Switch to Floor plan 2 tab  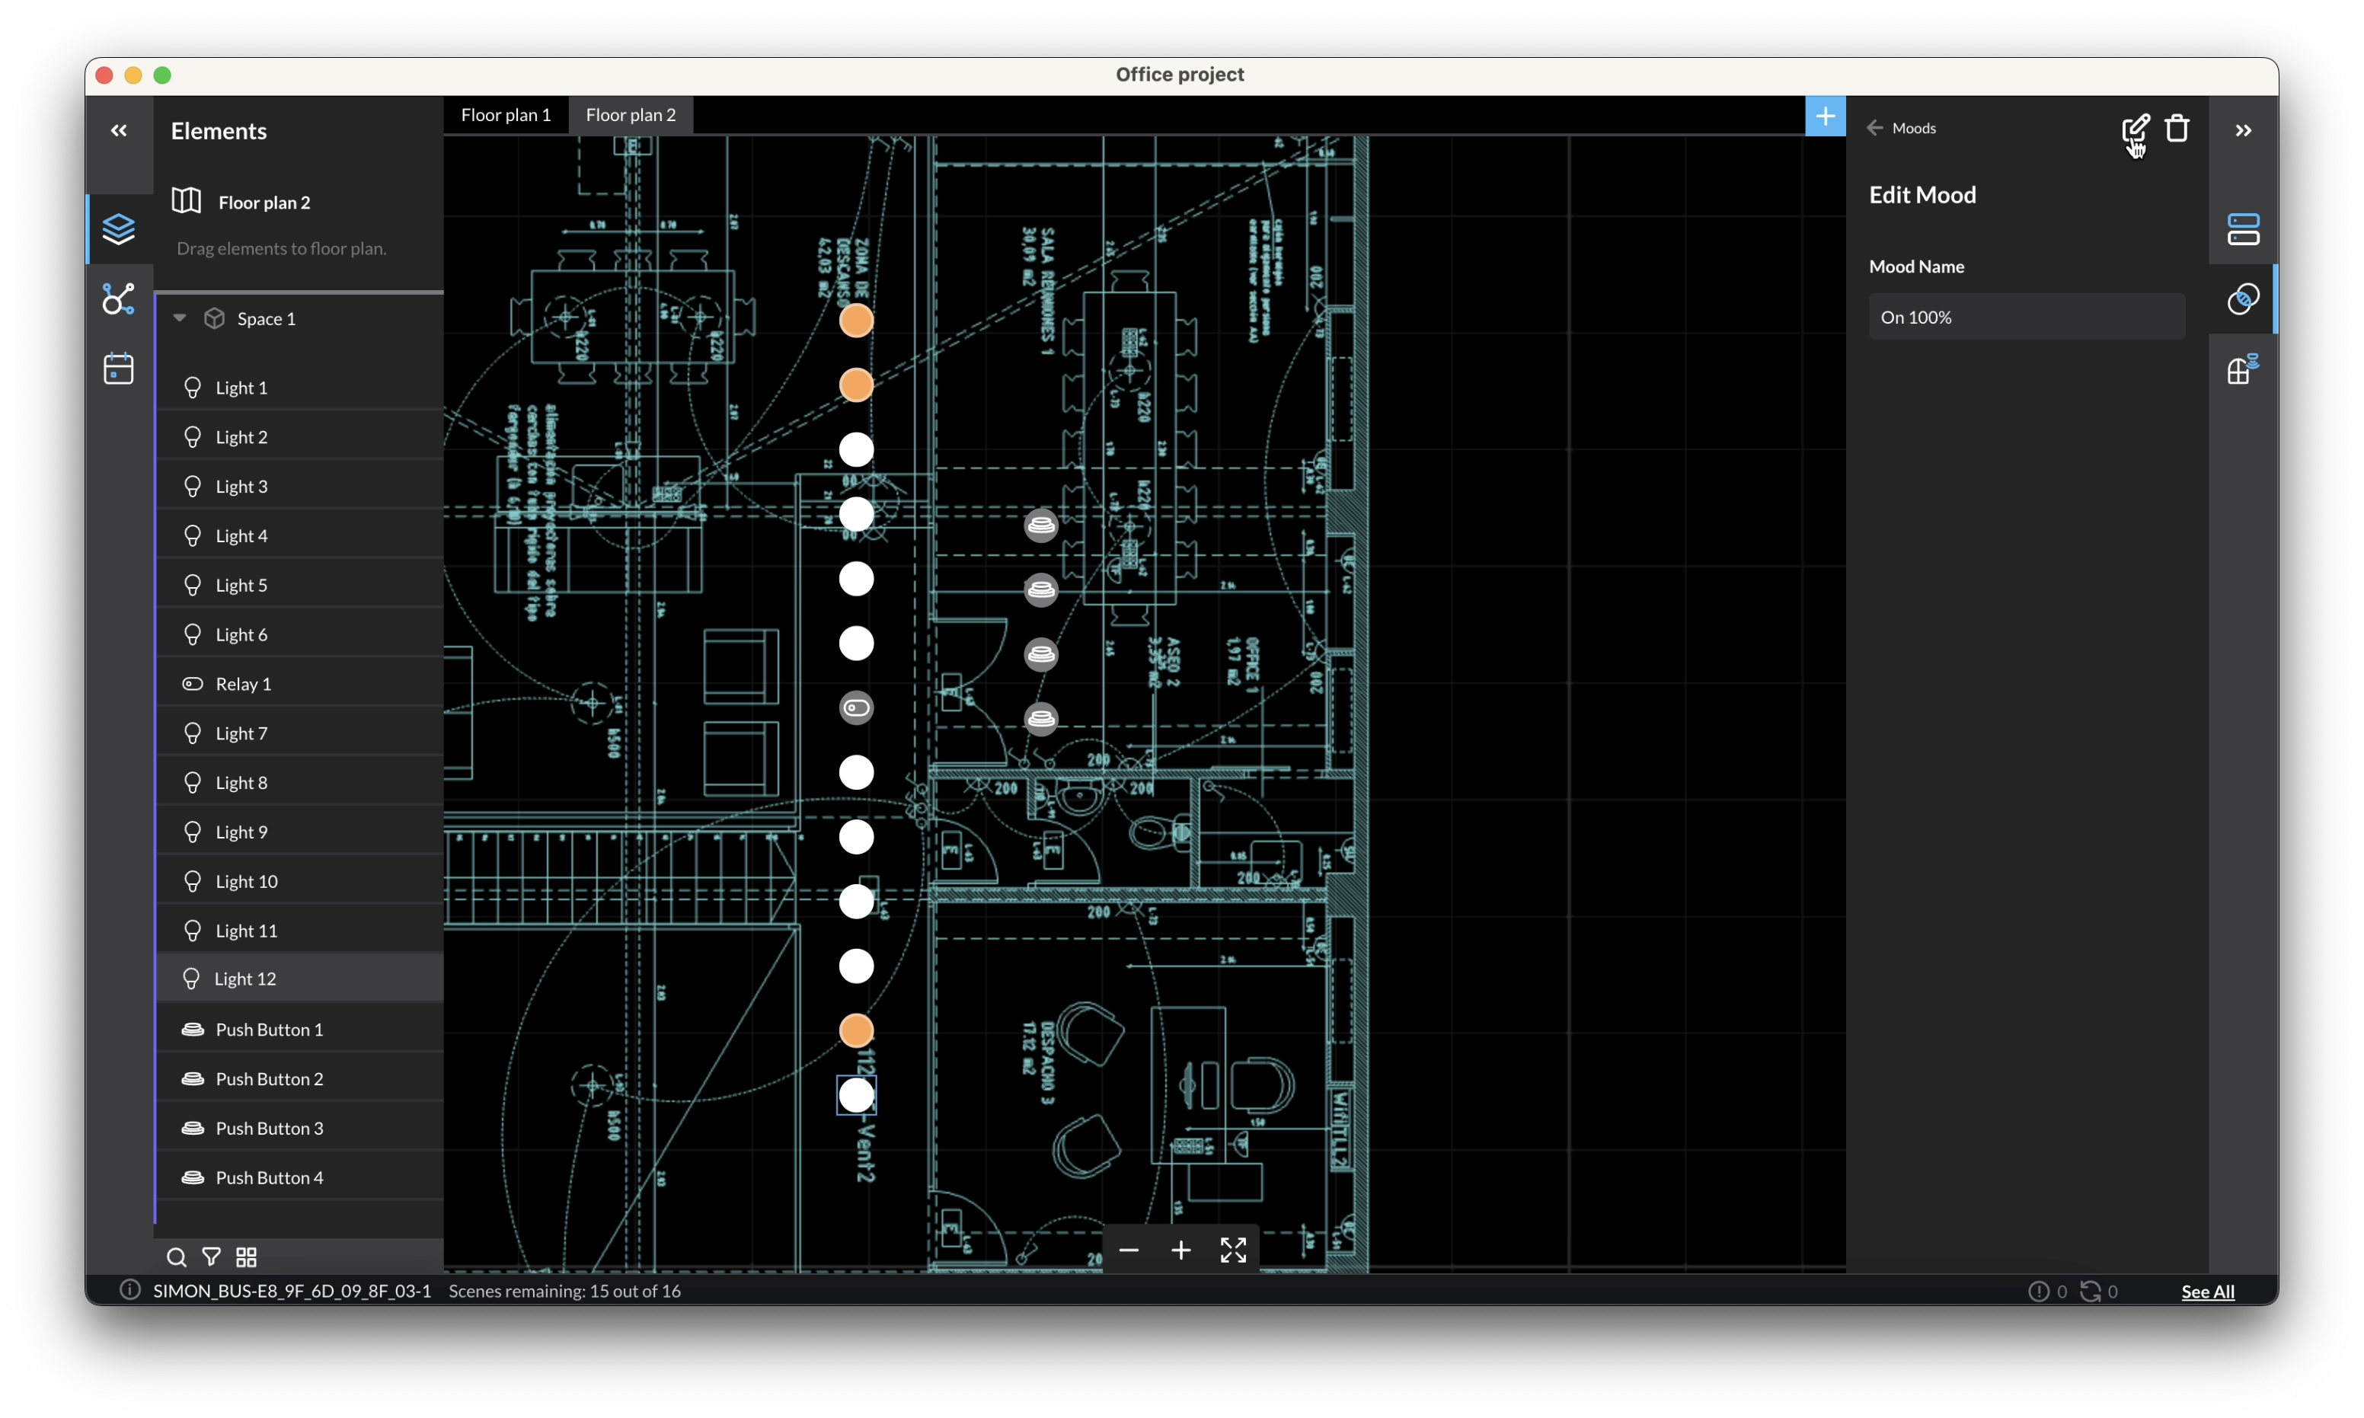click(631, 115)
